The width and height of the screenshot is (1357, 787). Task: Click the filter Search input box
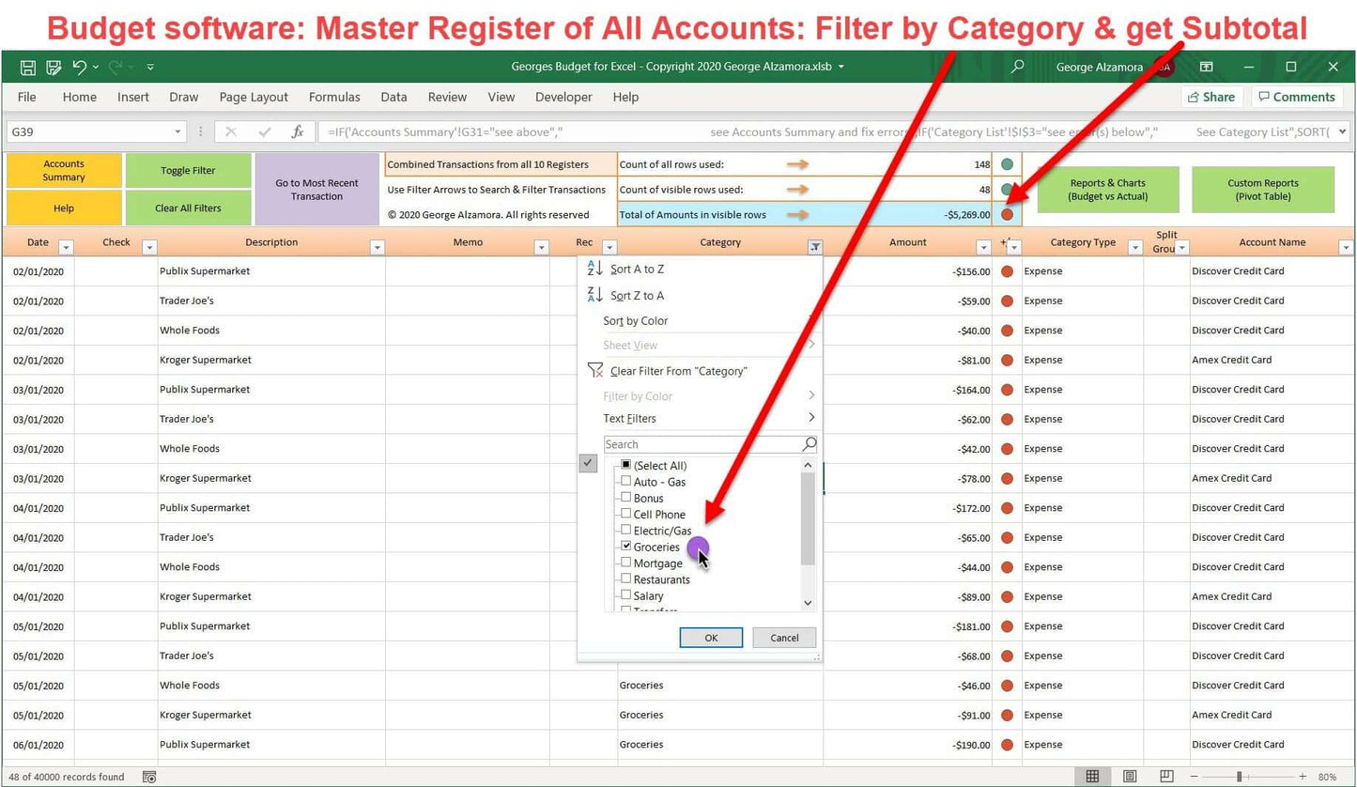(x=702, y=444)
